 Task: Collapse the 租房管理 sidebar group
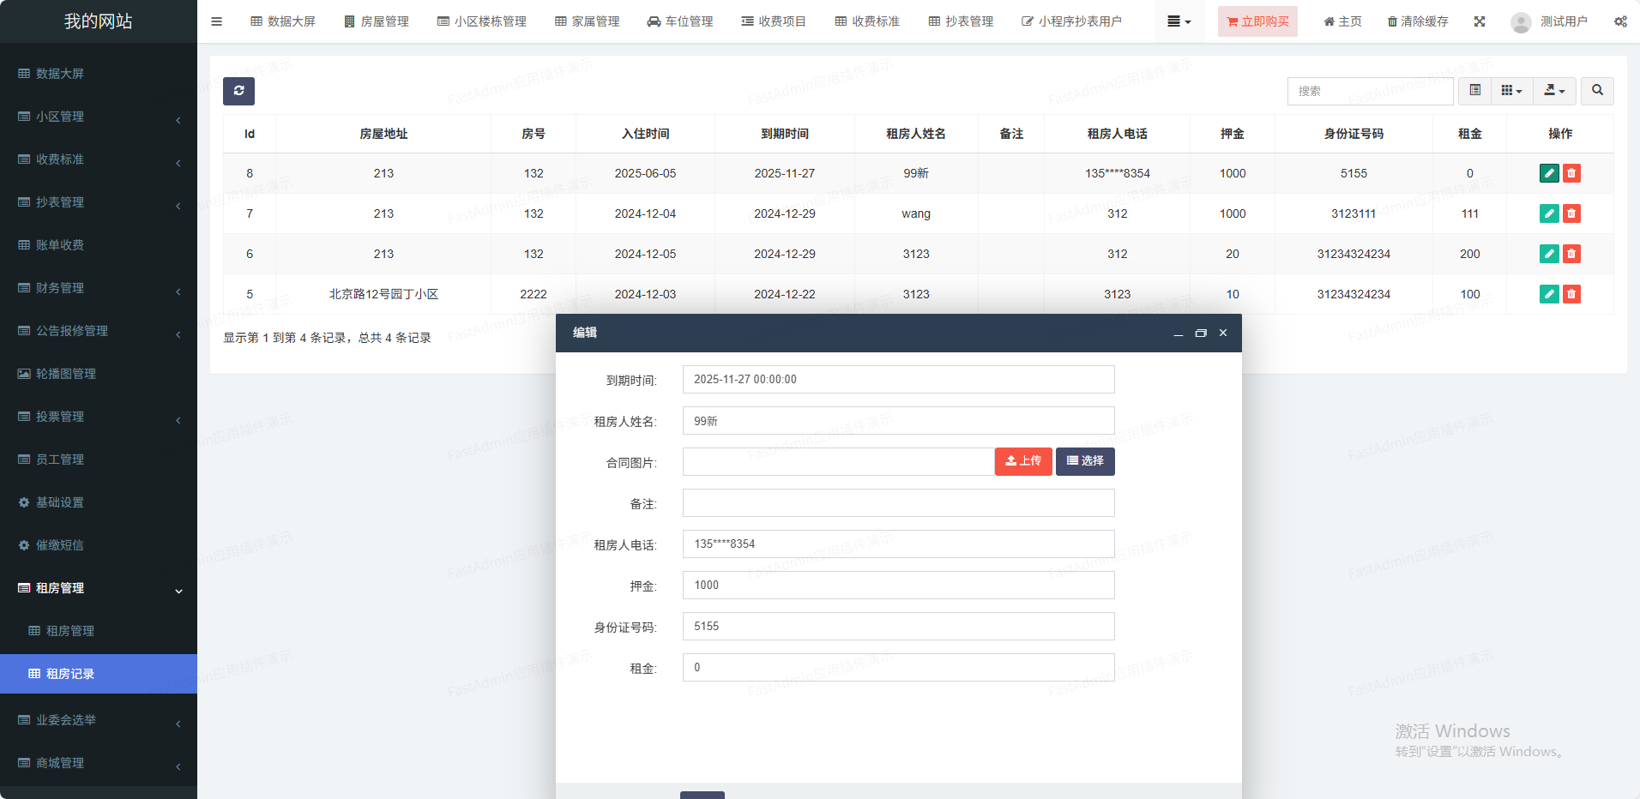pyautogui.click(x=99, y=588)
